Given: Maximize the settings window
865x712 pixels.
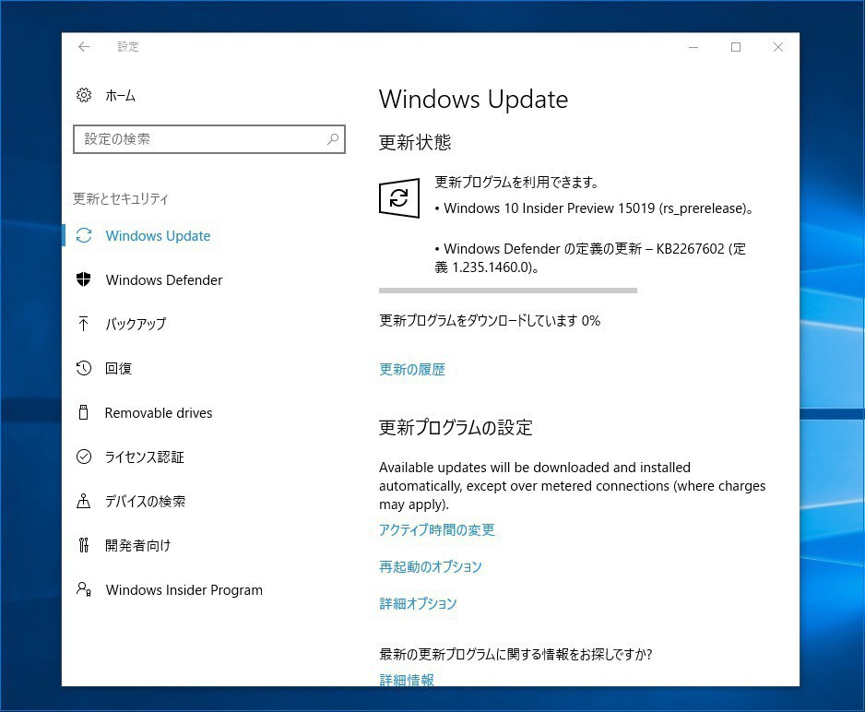Looking at the screenshot, I should [x=736, y=47].
